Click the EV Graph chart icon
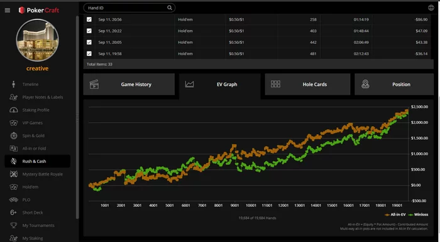Screen dimensions: 440x242 [x=189, y=84]
